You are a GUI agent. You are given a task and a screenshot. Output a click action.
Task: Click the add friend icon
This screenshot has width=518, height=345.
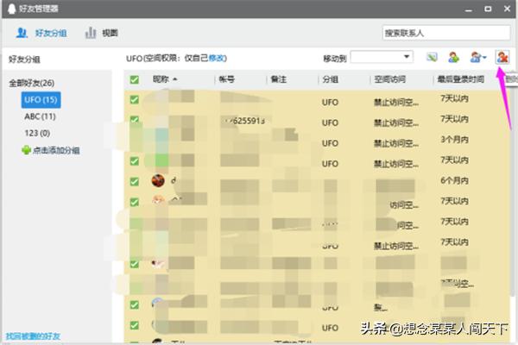coord(453,58)
